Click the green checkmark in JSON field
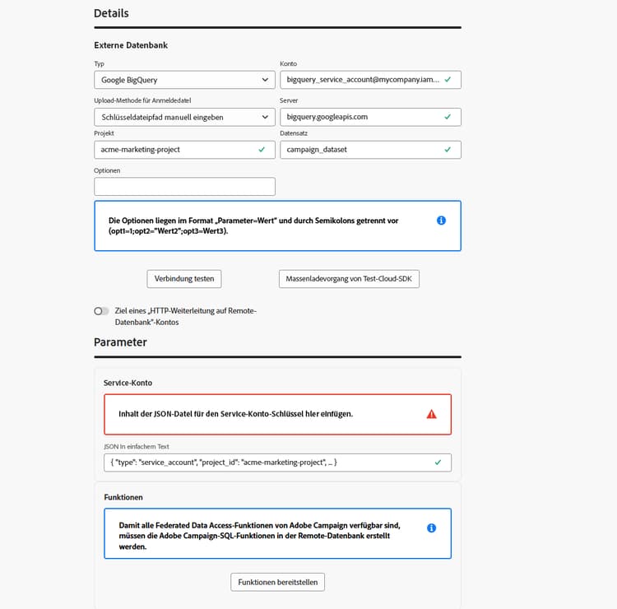Viewport: 617px width, 609px height. (438, 463)
